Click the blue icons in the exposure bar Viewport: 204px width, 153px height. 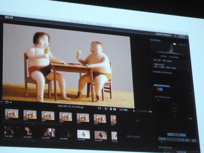(x=182, y=140)
